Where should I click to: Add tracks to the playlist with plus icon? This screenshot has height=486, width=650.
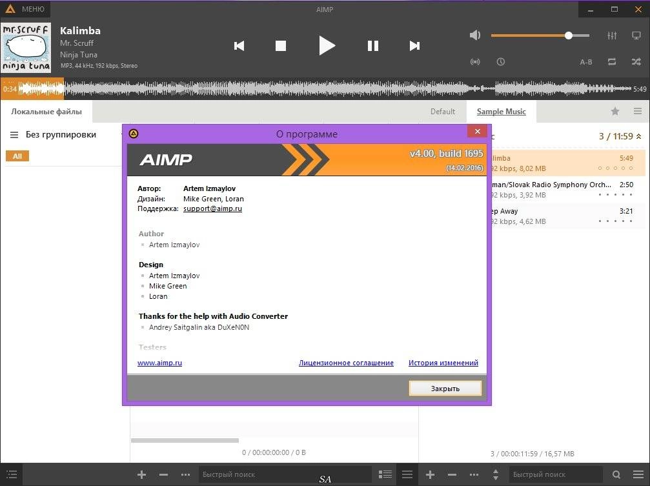[430, 474]
